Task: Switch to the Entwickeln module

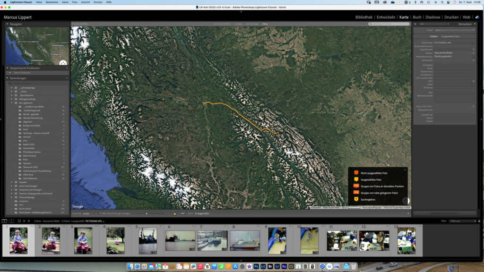Action: (x=386, y=17)
